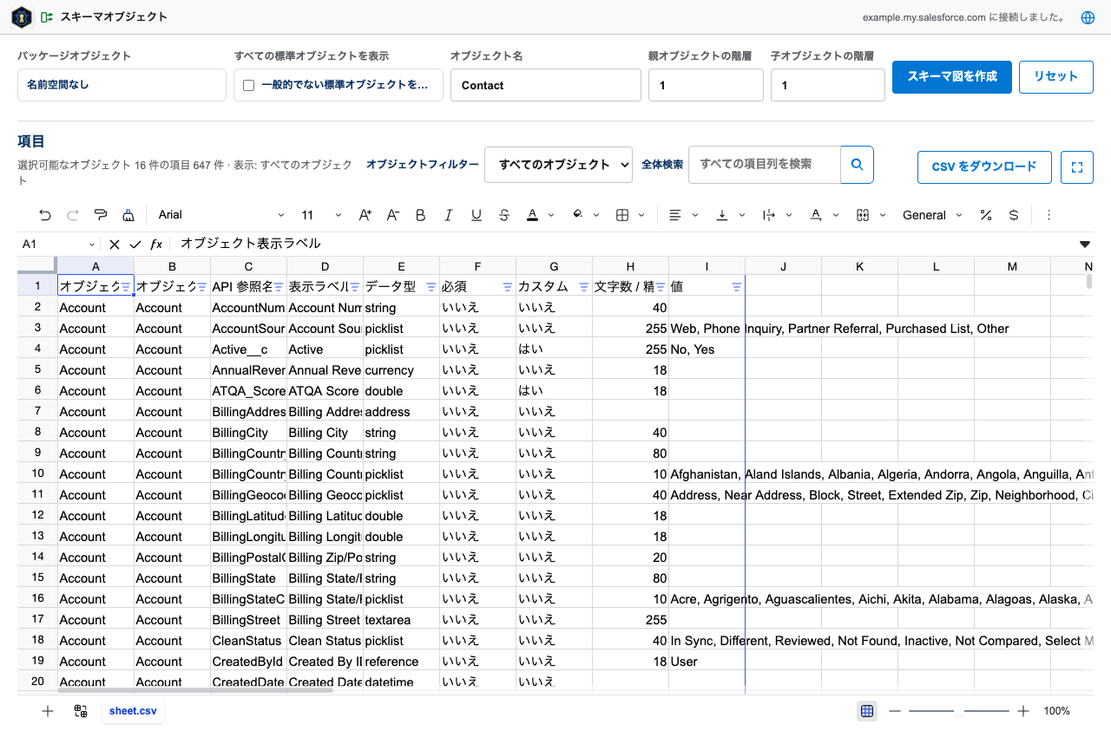Click the fx insert function icon
The height and width of the screenshot is (744, 1111).
click(156, 245)
